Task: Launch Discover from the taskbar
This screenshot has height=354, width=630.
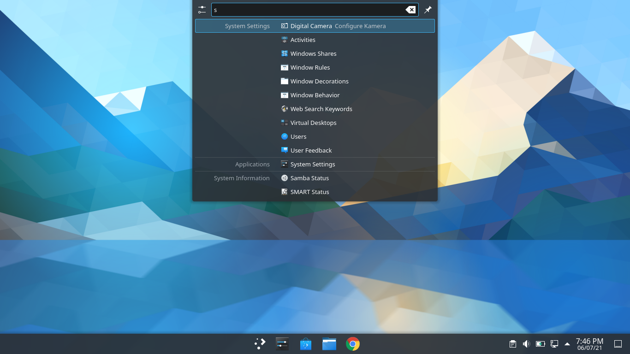Action: tap(305, 343)
